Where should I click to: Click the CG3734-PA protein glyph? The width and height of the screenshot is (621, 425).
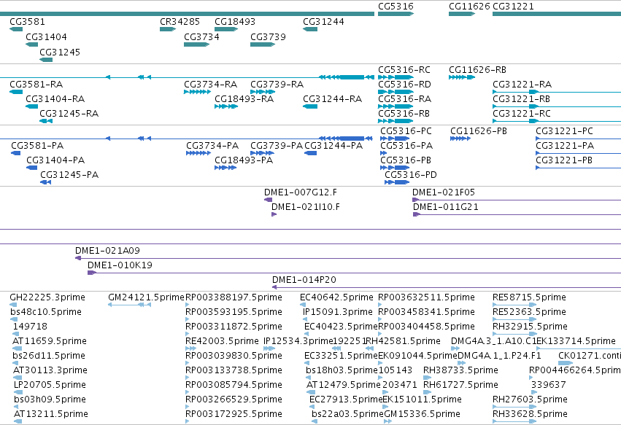(198, 153)
